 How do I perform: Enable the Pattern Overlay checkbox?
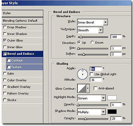[5, 93]
